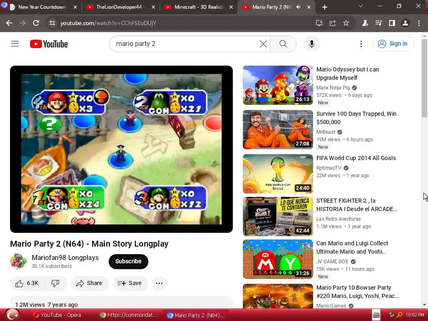Screen dimensions: 428x321
Task: Open the Start button on taskbar
Action: click(12, 315)
